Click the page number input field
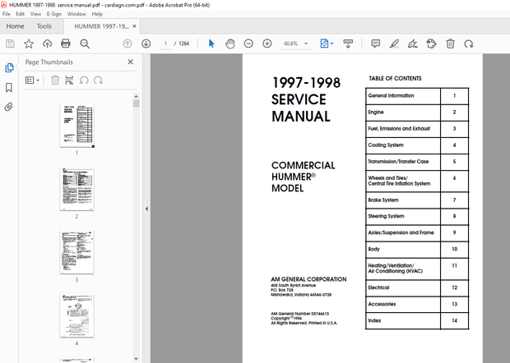This screenshot has width=510, height=363. (x=165, y=44)
